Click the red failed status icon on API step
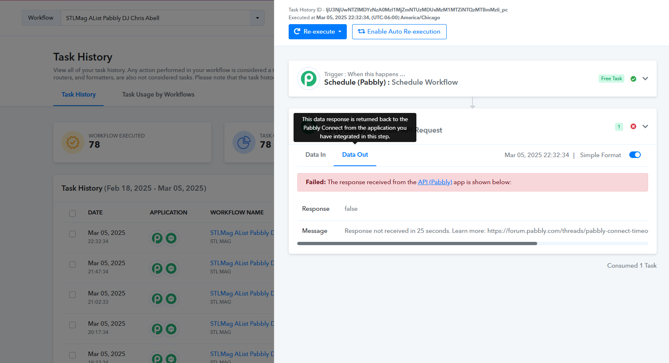 pyautogui.click(x=633, y=126)
